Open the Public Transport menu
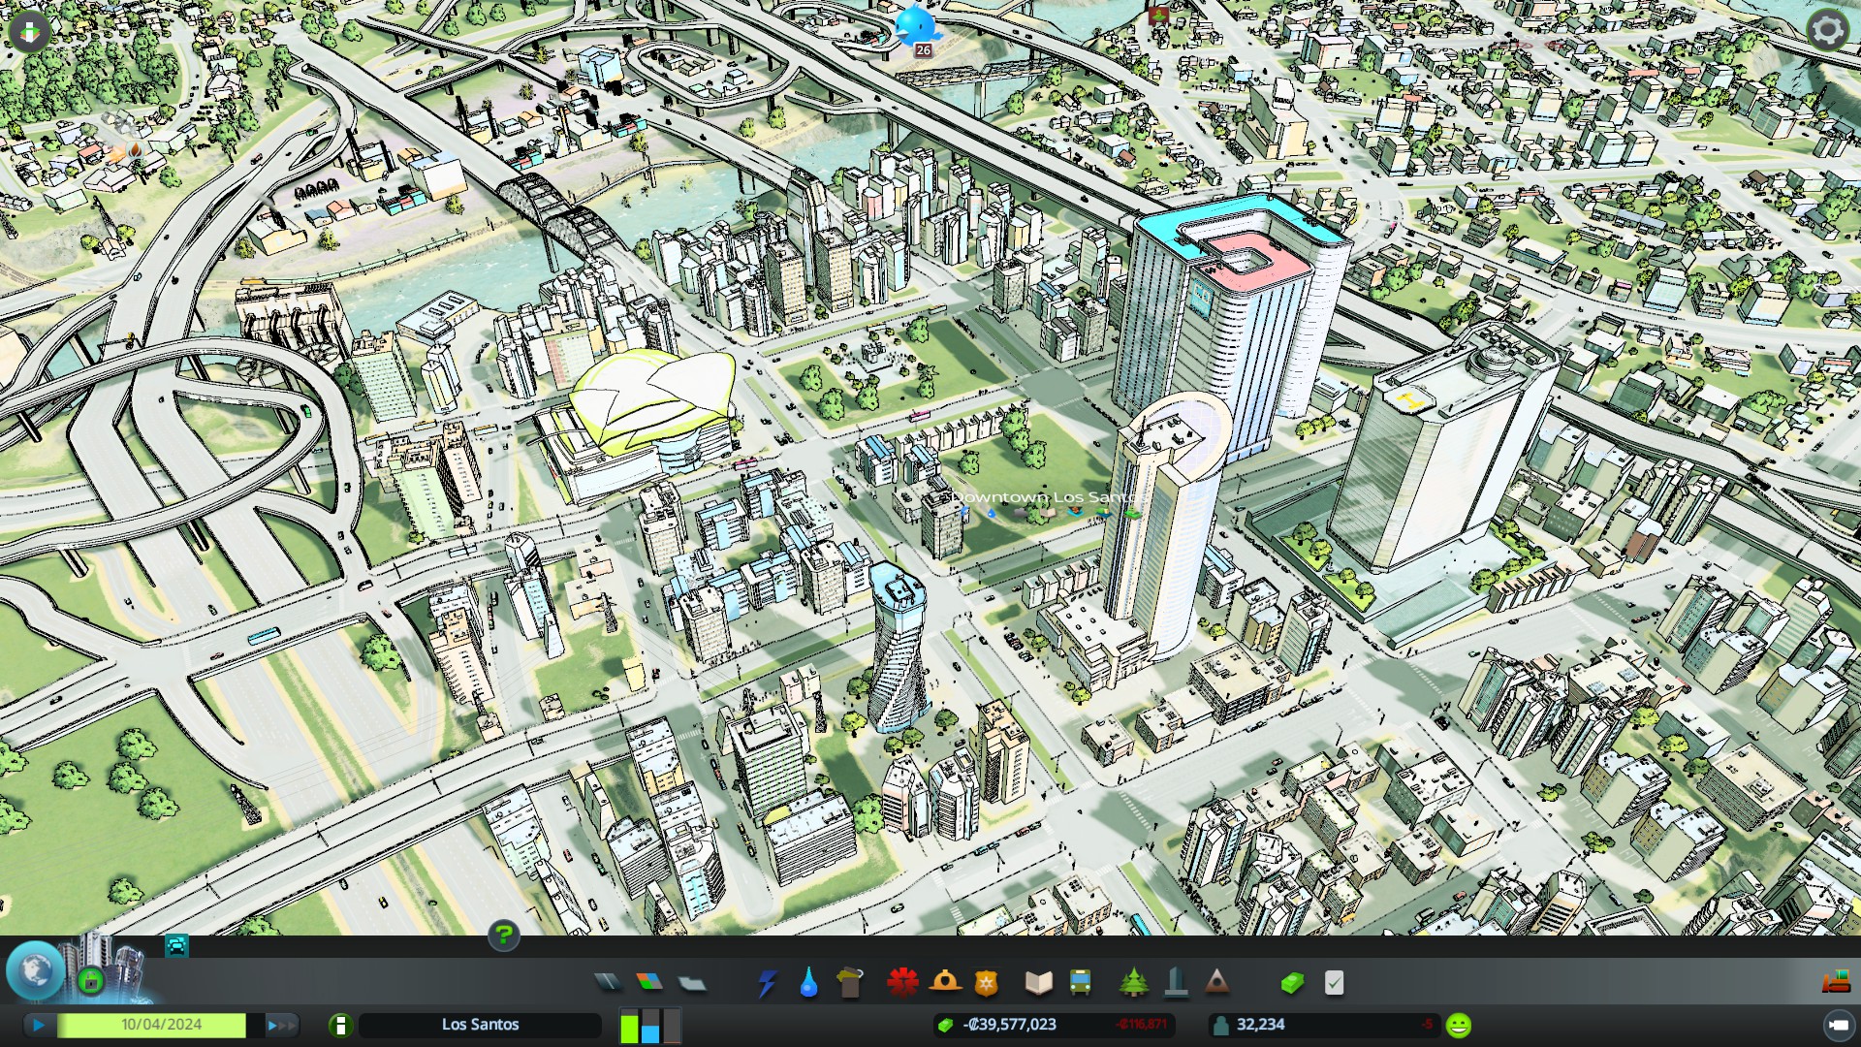This screenshot has height=1047, width=1861. click(x=1080, y=983)
